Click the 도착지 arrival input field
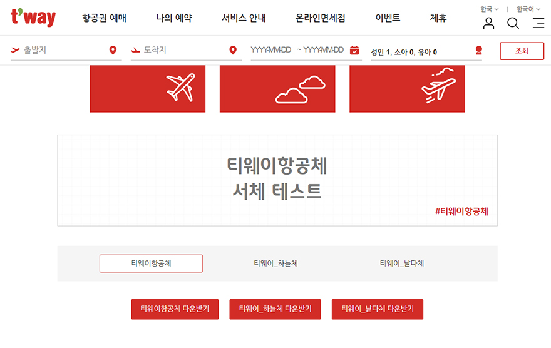 click(186, 51)
